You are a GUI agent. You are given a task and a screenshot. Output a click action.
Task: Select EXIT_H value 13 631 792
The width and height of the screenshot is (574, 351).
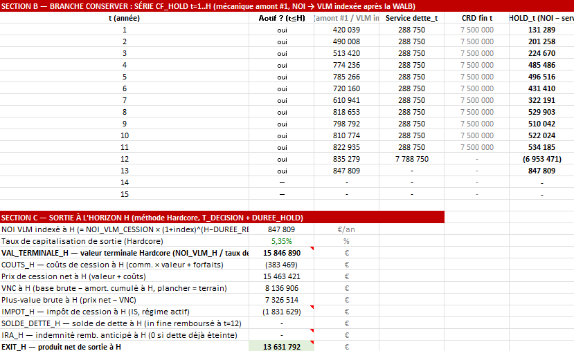point(282,347)
